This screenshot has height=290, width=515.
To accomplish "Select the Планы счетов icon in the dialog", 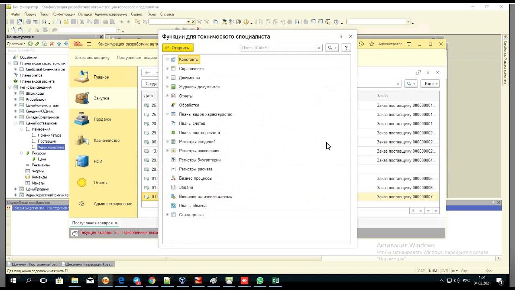I will click(x=173, y=123).
